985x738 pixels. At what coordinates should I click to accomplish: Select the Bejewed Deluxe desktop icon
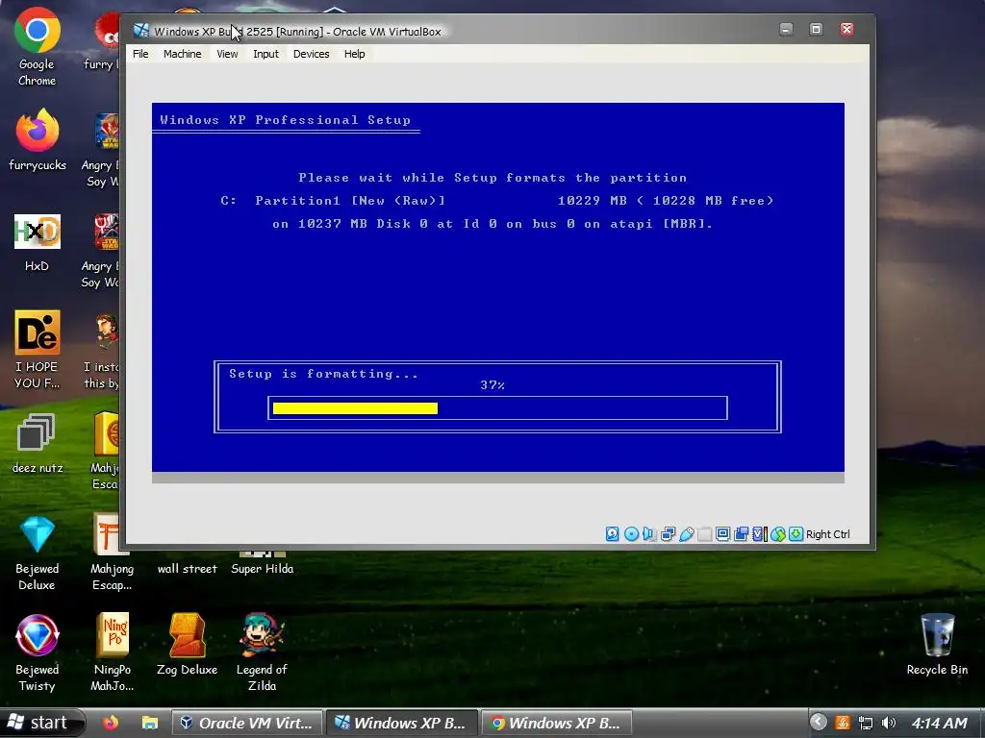pyautogui.click(x=38, y=553)
